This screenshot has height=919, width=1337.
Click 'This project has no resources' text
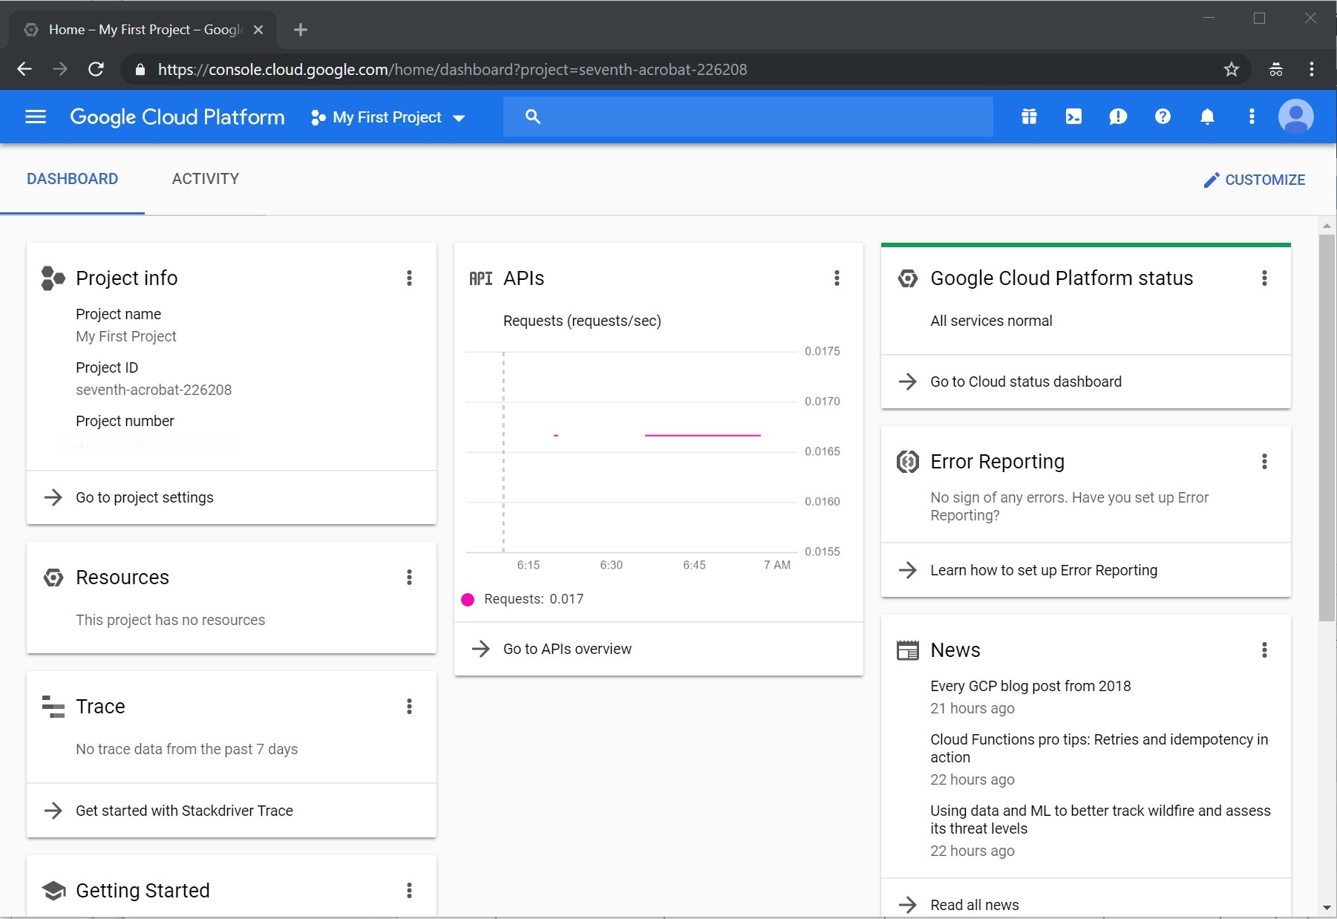click(170, 620)
